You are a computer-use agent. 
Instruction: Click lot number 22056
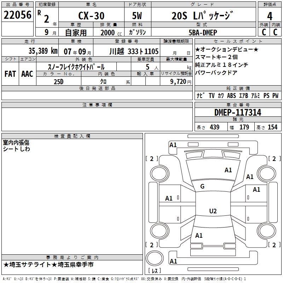point(17,15)
